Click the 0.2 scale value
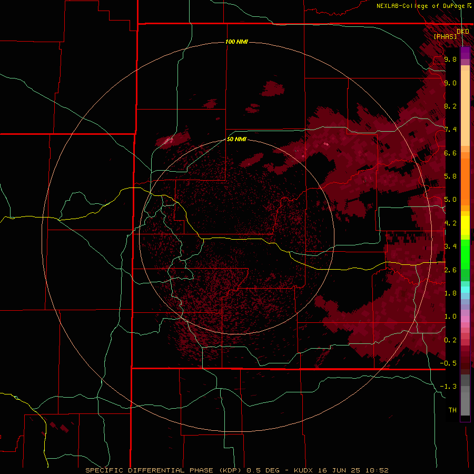This screenshot has width=474, height=474. (x=450, y=340)
